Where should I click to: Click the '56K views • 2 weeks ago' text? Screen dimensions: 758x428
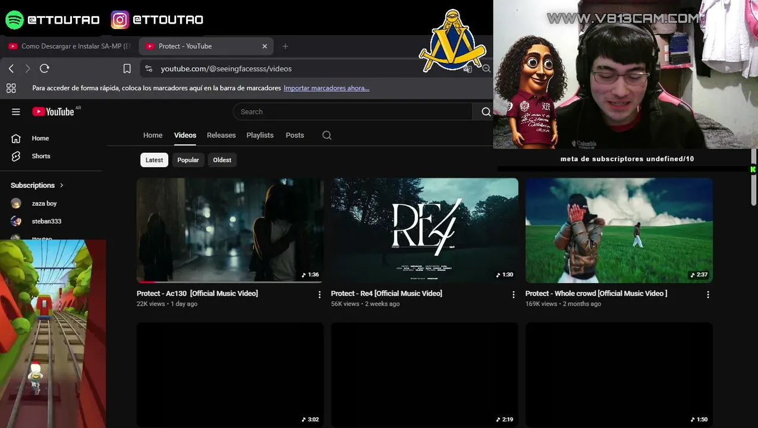pyautogui.click(x=366, y=304)
